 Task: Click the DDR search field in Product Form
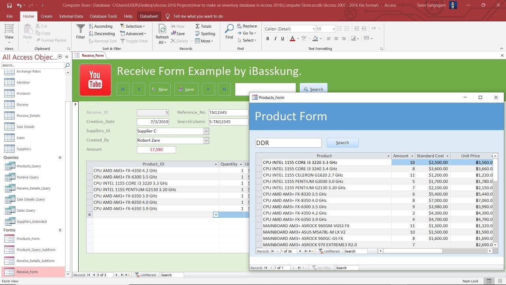pyautogui.click(x=289, y=143)
